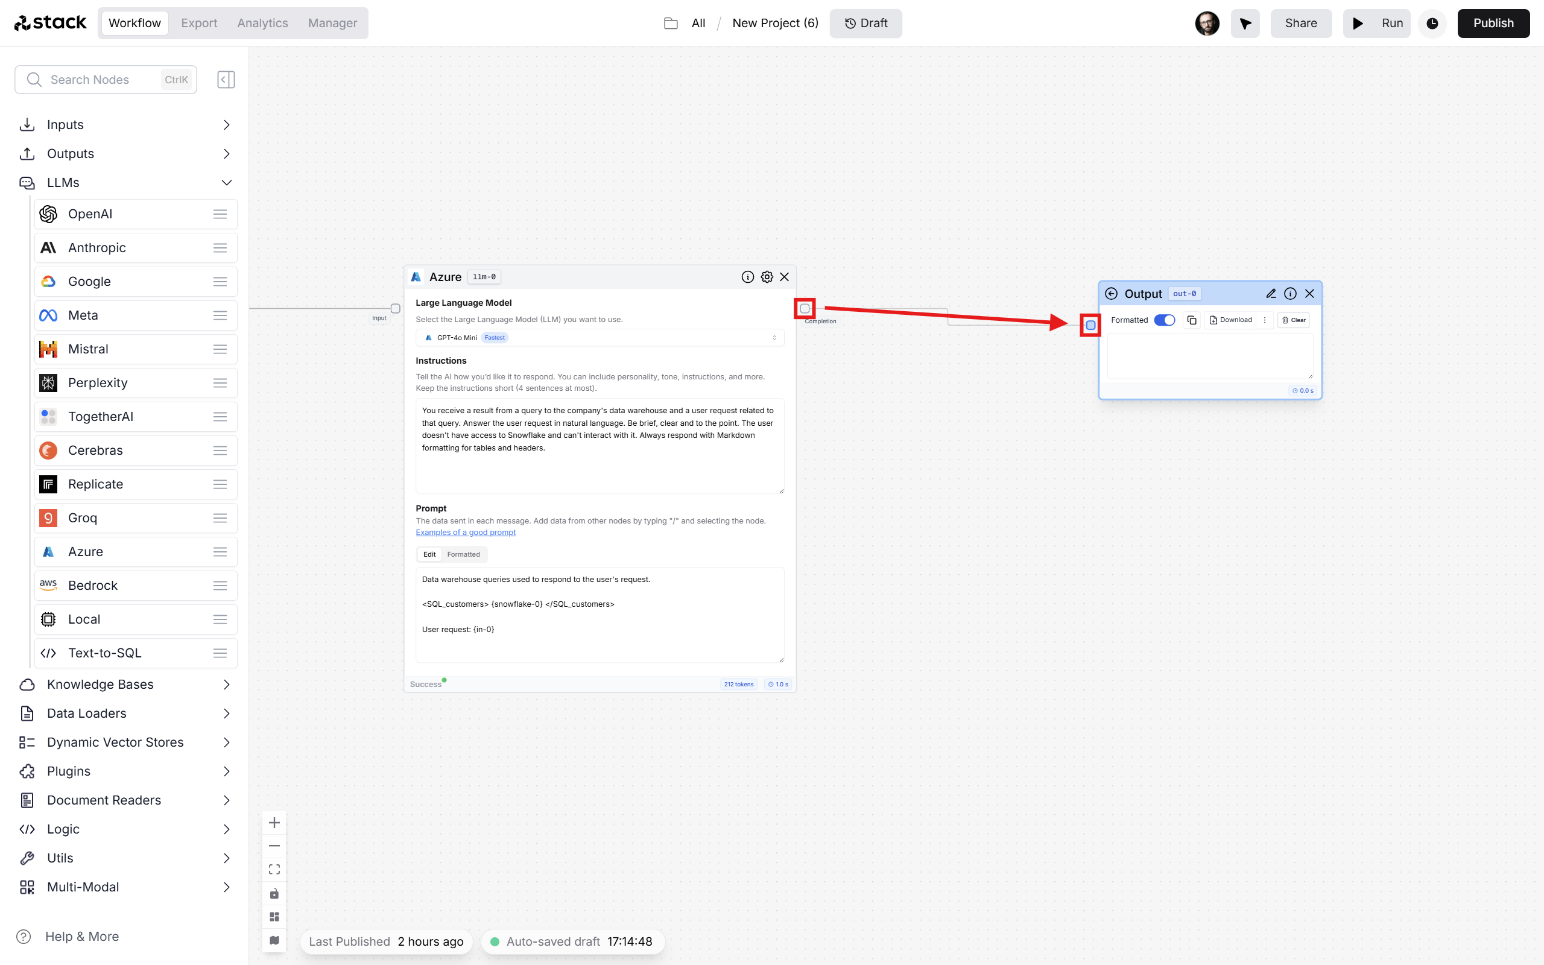This screenshot has width=1544, height=965.
Task: Toggle the Formatted switch in Output panel
Action: tap(1165, 320)
